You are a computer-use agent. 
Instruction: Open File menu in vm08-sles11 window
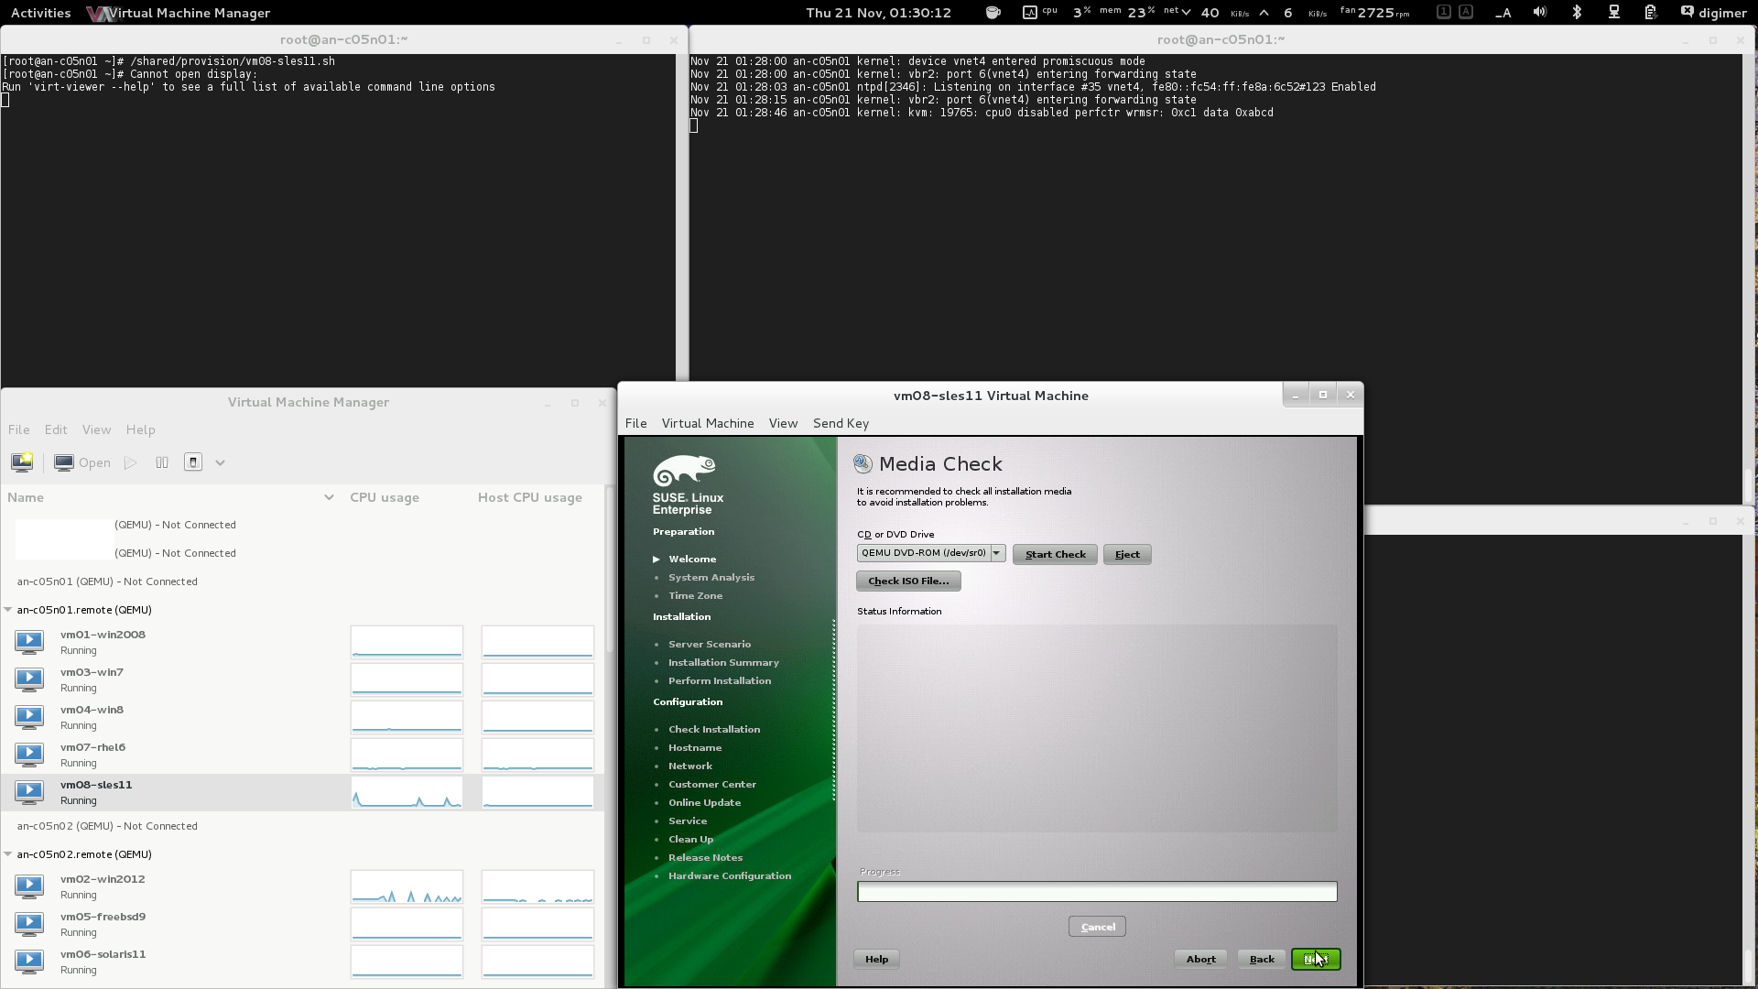[x=635, y=423]
